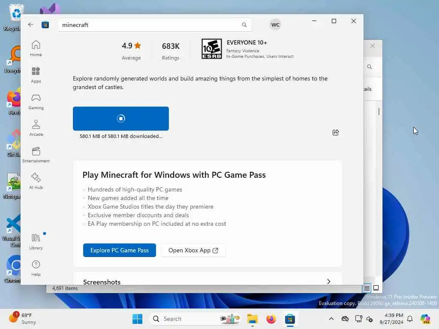Switch to large thumbnails view in the Explorer status bar
Viewport: 439px width, 329px height.
click(376, 288)
